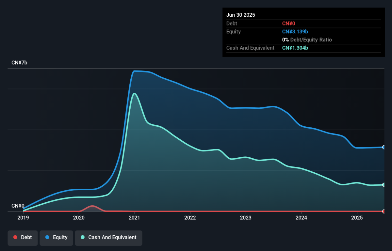Viewport: 392px width, 251px height.
Task: Select the 2023 x-axis label
Action: 246,218
